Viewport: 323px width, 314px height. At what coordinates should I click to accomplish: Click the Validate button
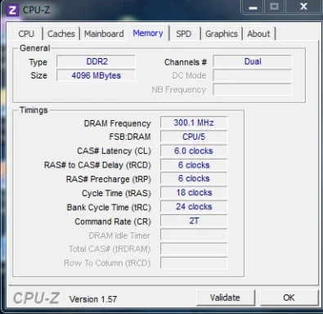pos(226,298)
